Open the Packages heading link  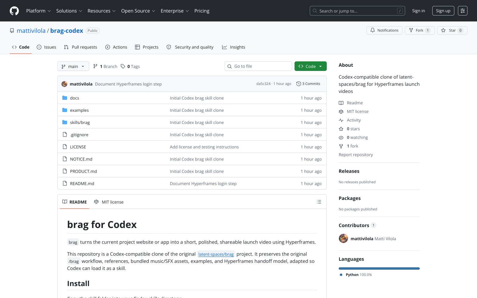click(x=349, y=198)
